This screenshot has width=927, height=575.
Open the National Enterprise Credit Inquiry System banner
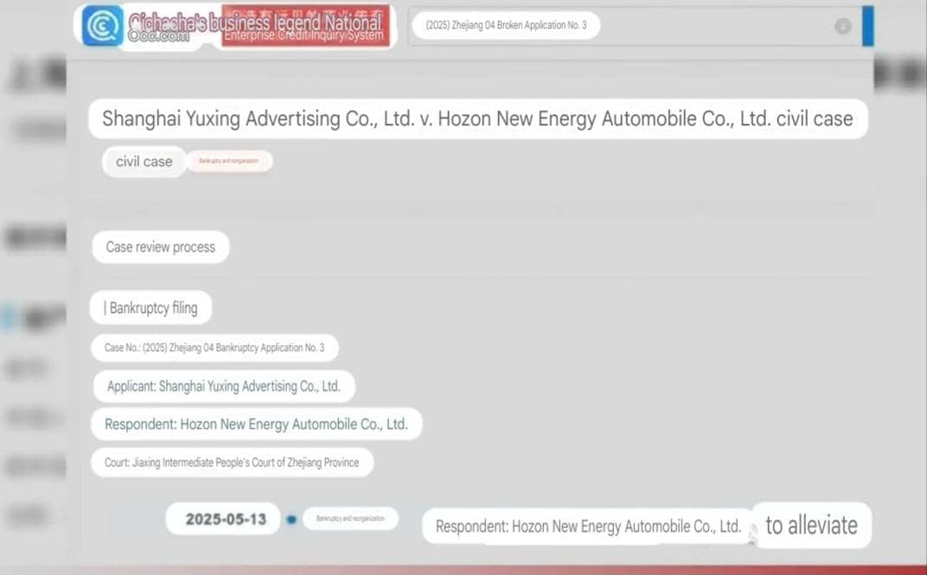tap(305, 25)
